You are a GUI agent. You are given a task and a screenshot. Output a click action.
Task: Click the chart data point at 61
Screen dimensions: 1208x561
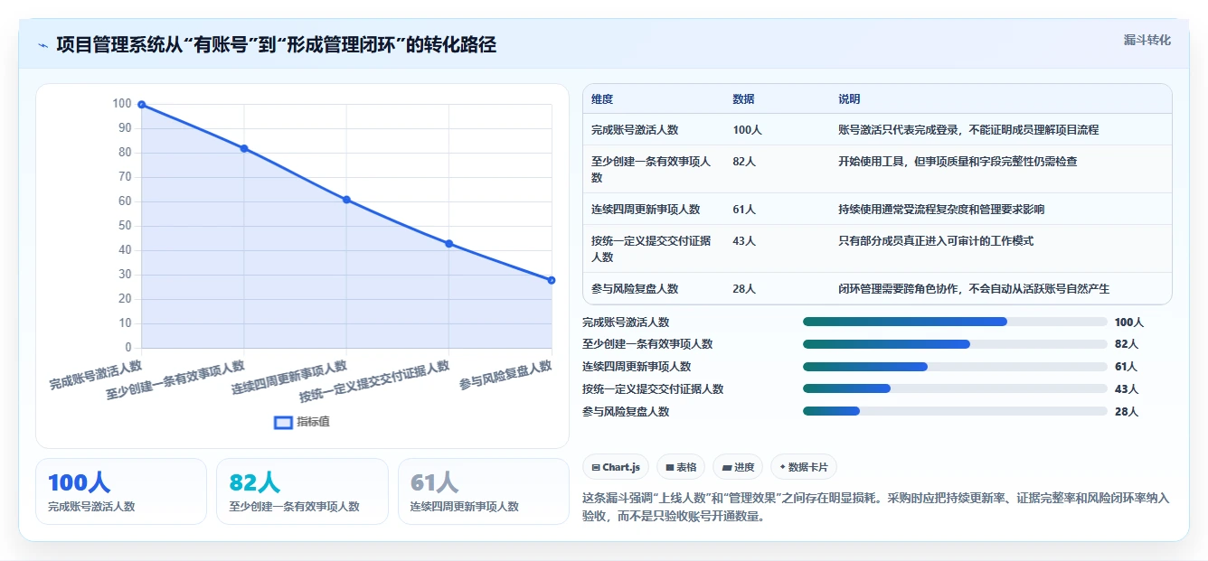[x=346, y=200]
